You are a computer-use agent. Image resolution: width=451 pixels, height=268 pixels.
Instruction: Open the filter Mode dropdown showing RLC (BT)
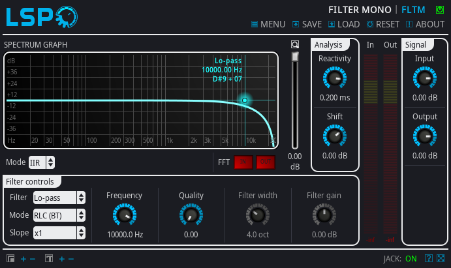click(59, 215)
